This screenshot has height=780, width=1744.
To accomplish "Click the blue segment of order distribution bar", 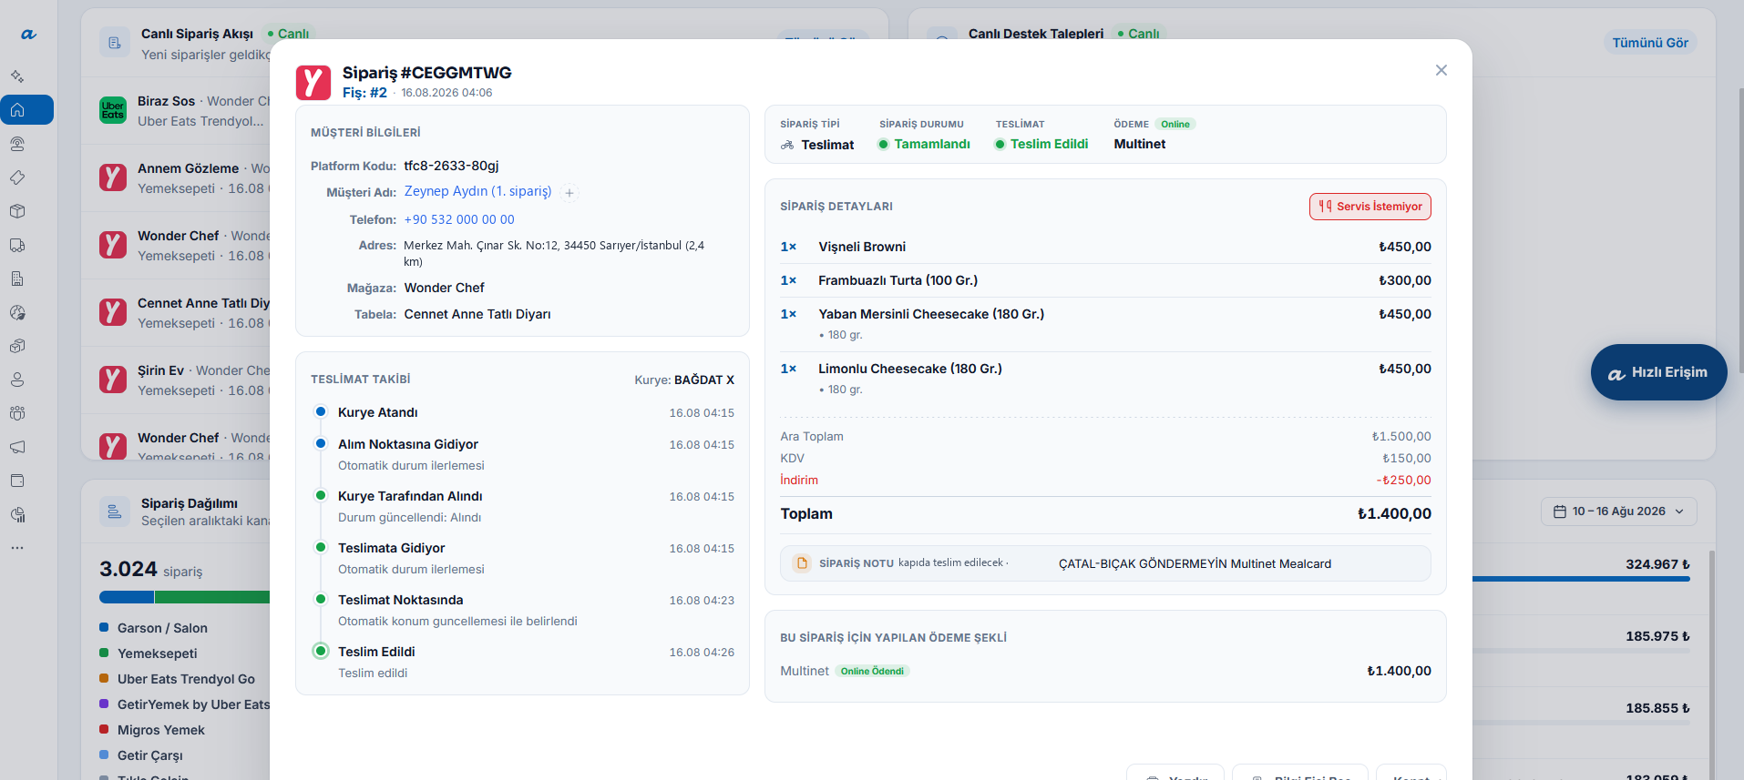I will click(127, 597).
